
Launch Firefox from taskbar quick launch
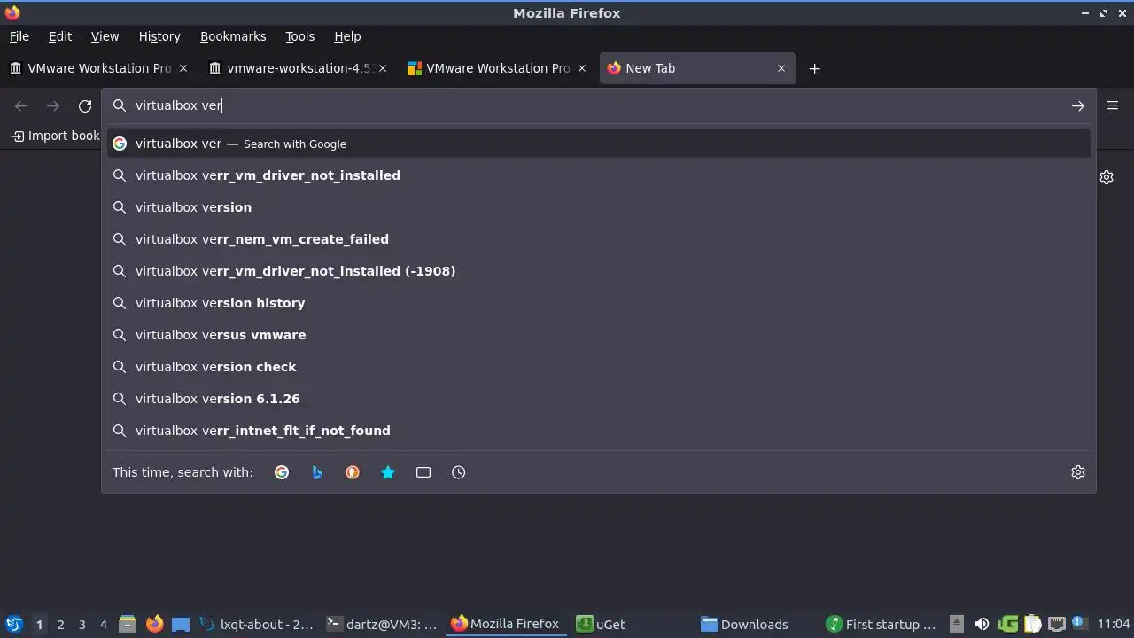point(154,624)
